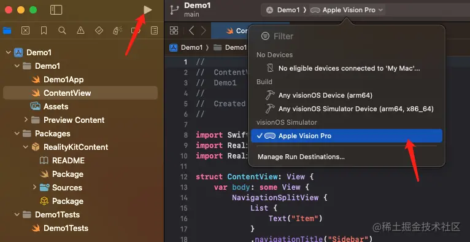Image resolution: width=470 pixels, height=242 pixels.
Task: Open the Assets catalog
Action: [x=56, y=106]
